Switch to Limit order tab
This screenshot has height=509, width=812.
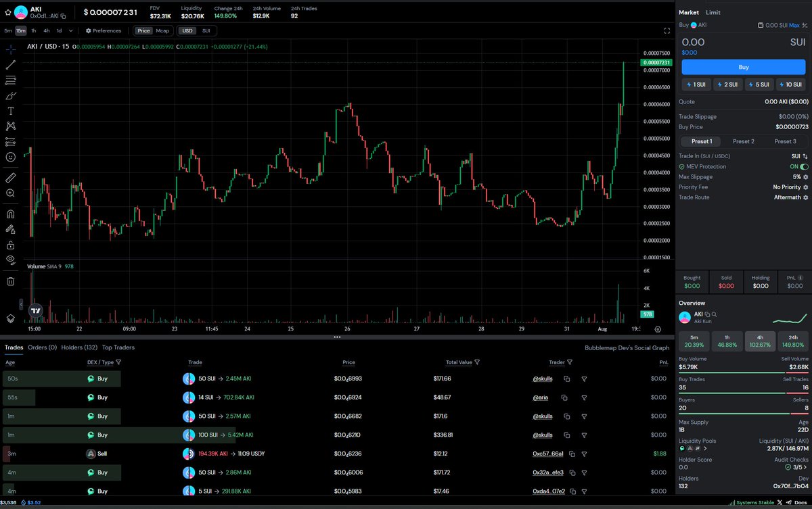coord(713,12)
